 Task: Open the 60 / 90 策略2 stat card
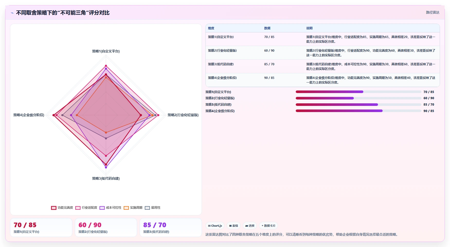coord(106,227)
